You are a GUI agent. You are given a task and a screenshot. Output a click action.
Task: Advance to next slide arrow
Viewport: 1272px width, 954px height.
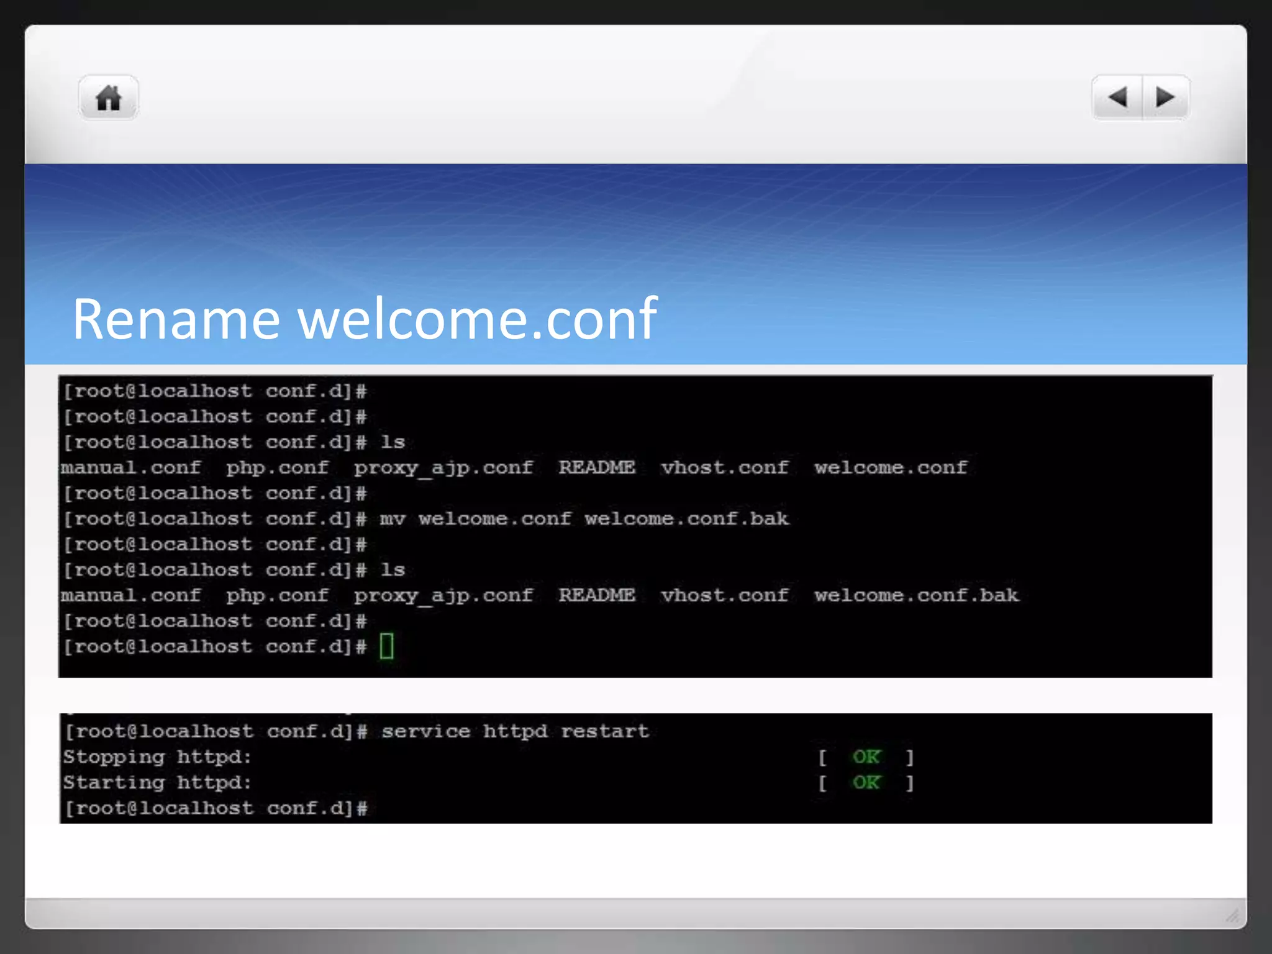coord(1166,98)
